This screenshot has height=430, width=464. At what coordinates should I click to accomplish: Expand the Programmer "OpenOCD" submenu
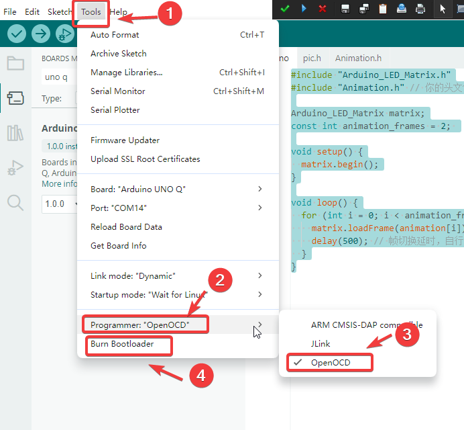[178, 325]
